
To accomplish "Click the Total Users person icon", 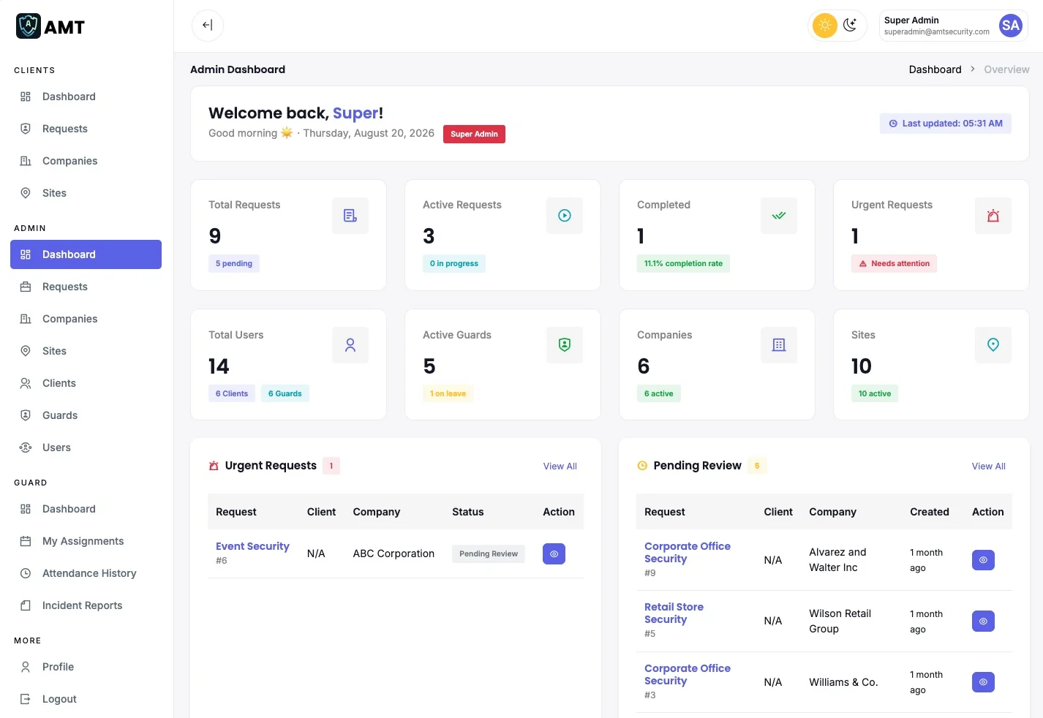I will pos(350,345).
